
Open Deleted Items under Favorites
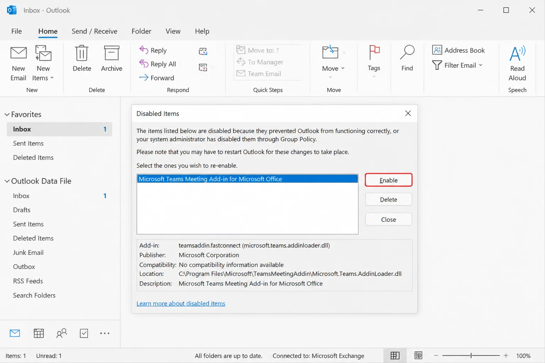(33, 157)
